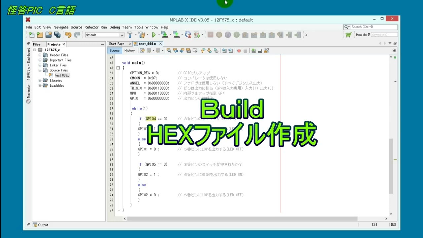Click the editor vertical scrollbar thumb

(x=391, y=166)
